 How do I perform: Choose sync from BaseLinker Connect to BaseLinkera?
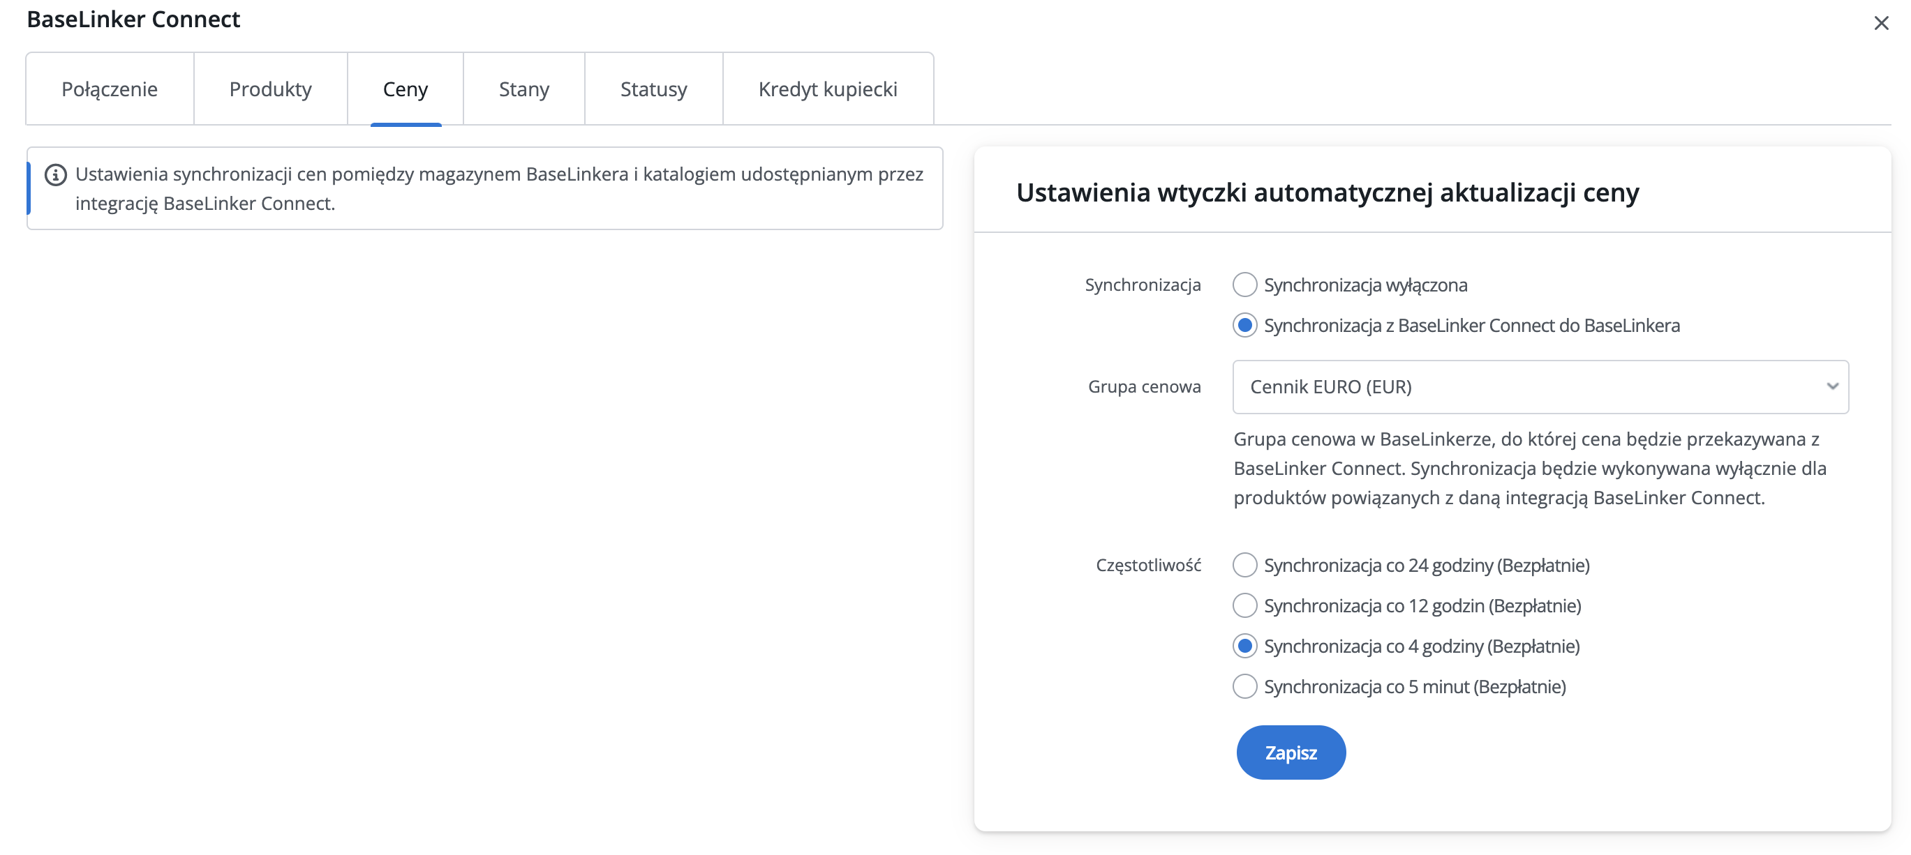(x=1245, y=326)
